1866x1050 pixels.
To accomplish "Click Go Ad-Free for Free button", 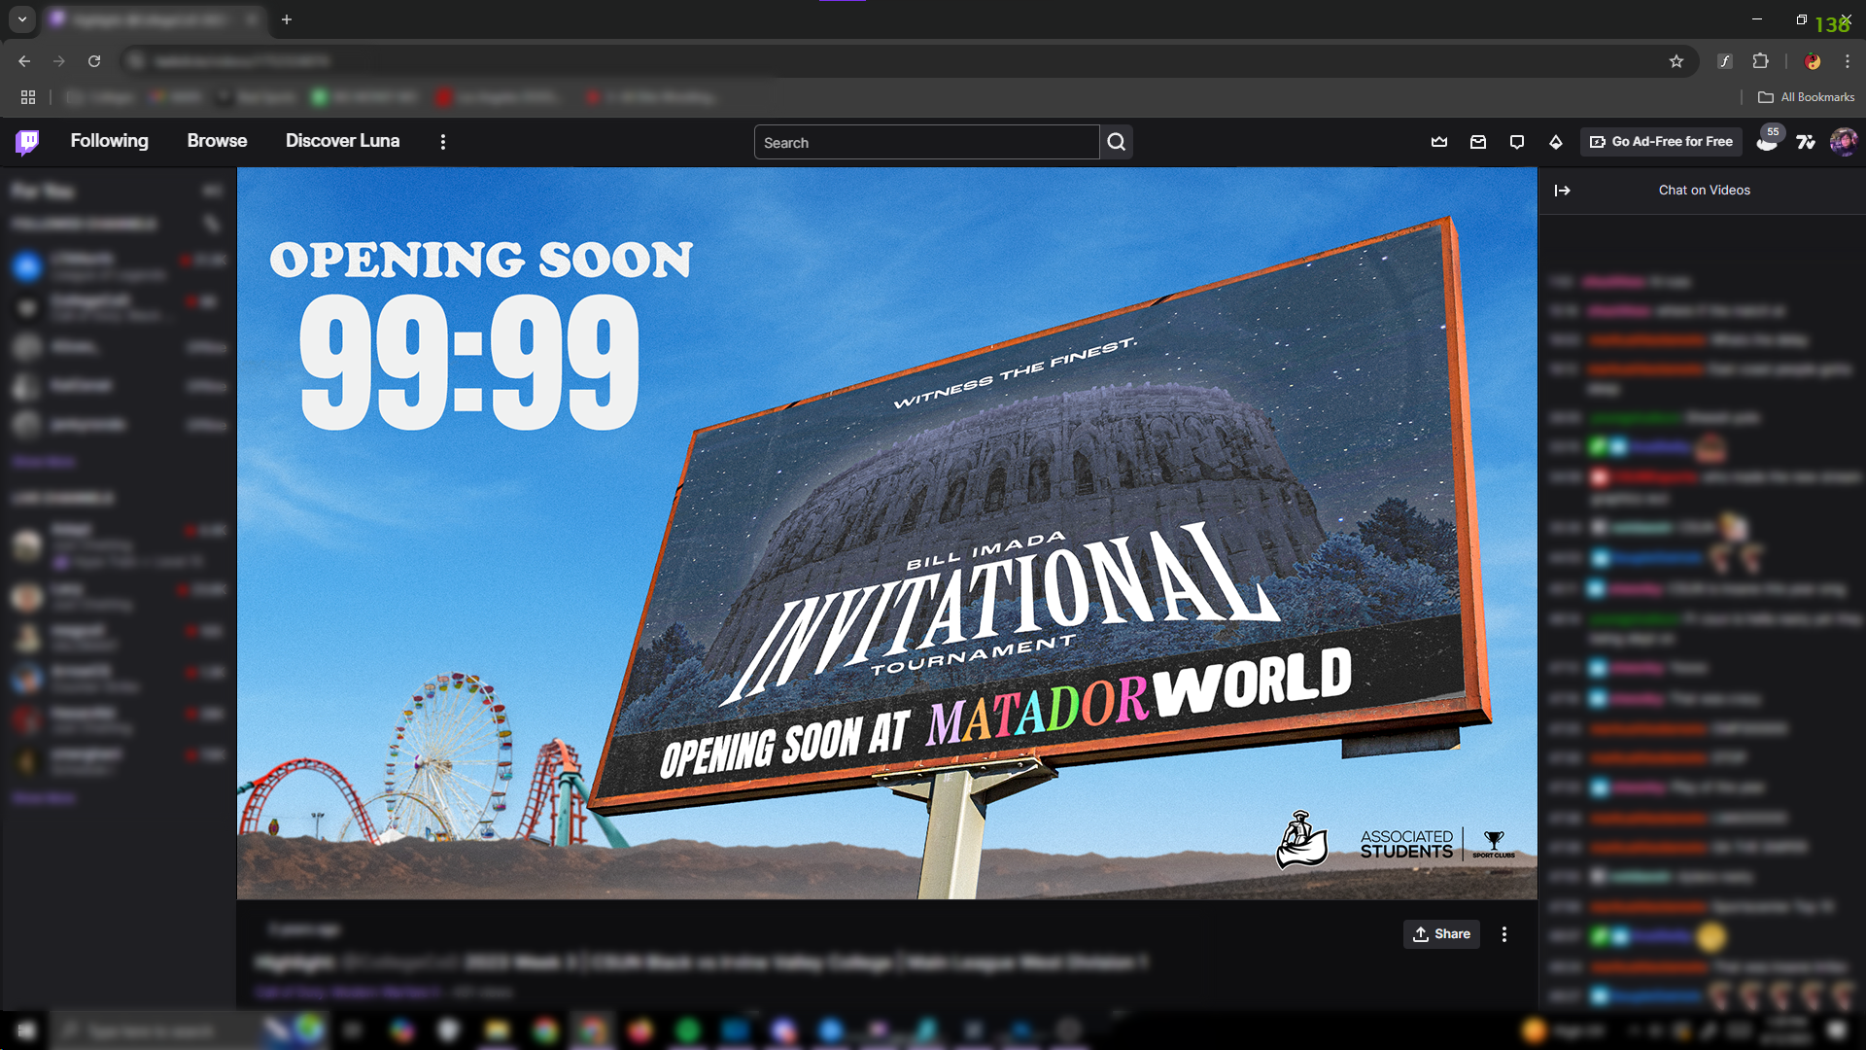I will coord(1661,142).
